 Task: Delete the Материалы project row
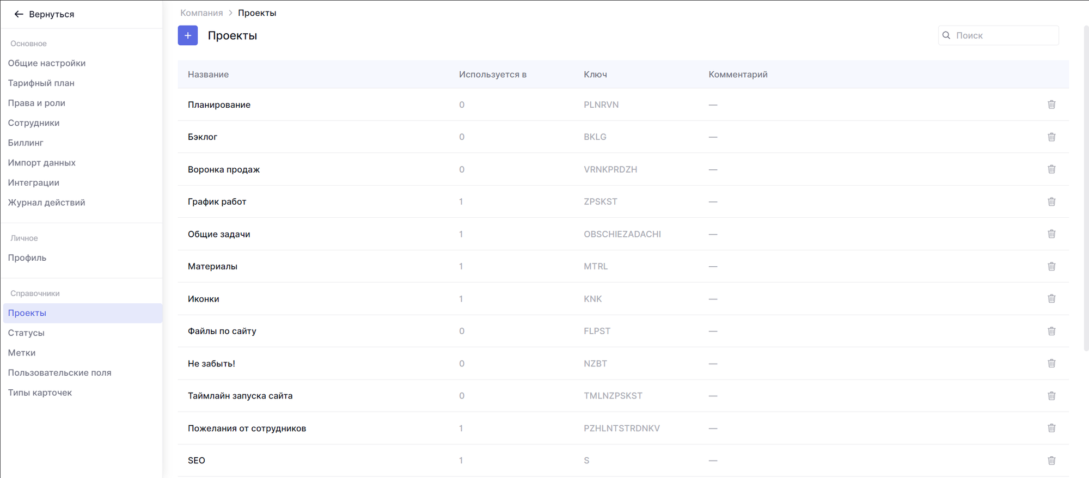[x=1051, y=266]
